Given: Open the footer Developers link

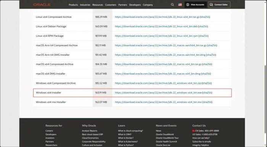Looking at the screenshot, I should (51, 134).
